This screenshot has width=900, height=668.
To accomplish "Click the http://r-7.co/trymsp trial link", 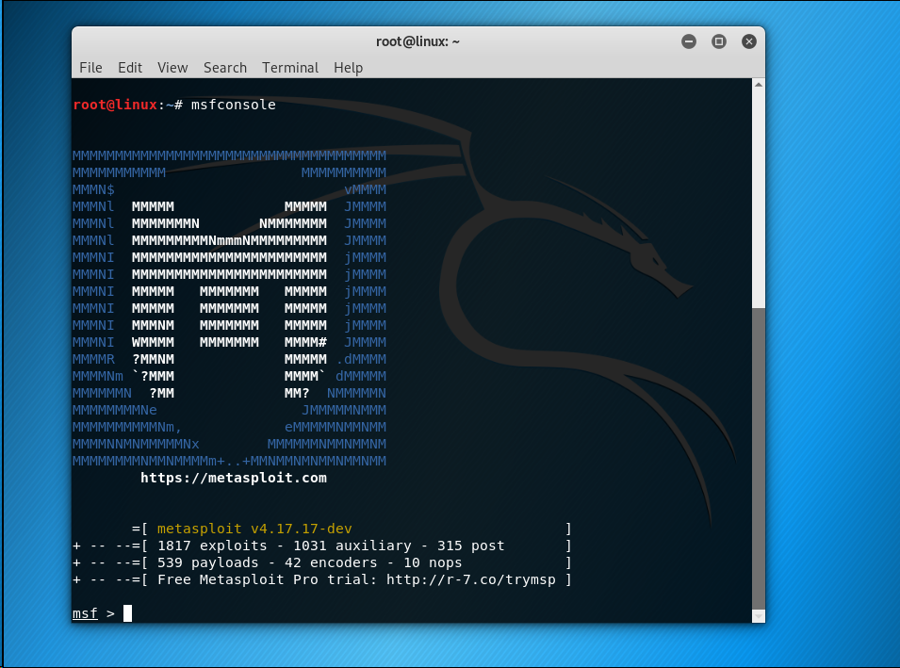I will (x=470, y=579).
